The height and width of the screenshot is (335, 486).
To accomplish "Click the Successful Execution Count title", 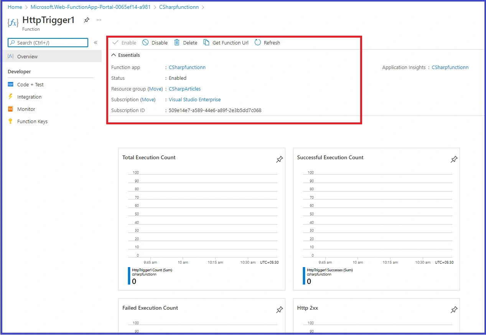I will pyautogui.click(x=330, y=157).
